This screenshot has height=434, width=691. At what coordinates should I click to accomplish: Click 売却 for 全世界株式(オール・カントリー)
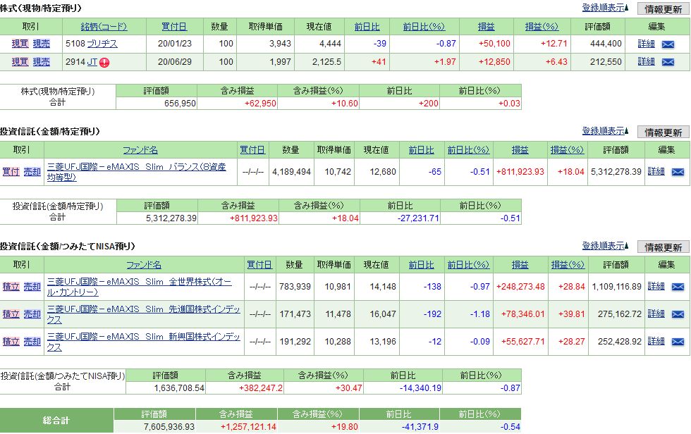pyautogui.click(x=32, y=287)
